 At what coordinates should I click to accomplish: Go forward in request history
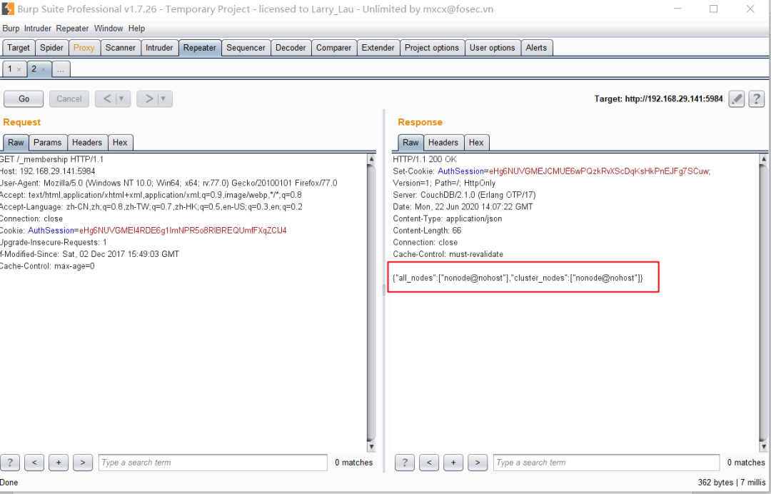pyautogui.click(x=148, y=99)
